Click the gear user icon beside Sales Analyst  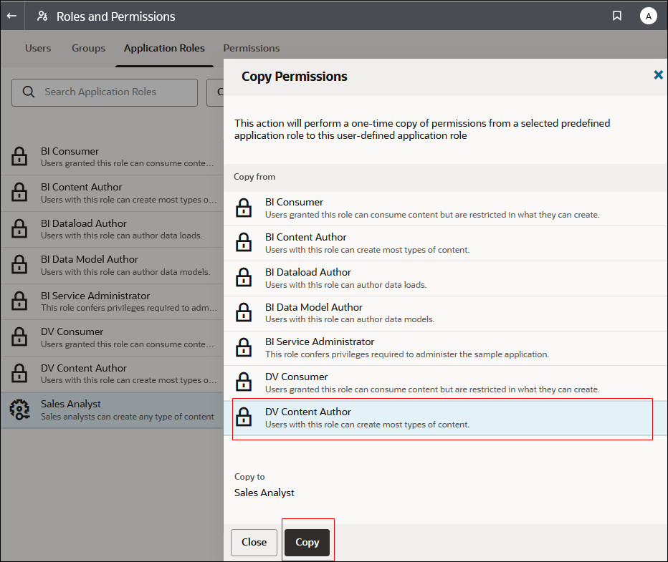(19, 410)
